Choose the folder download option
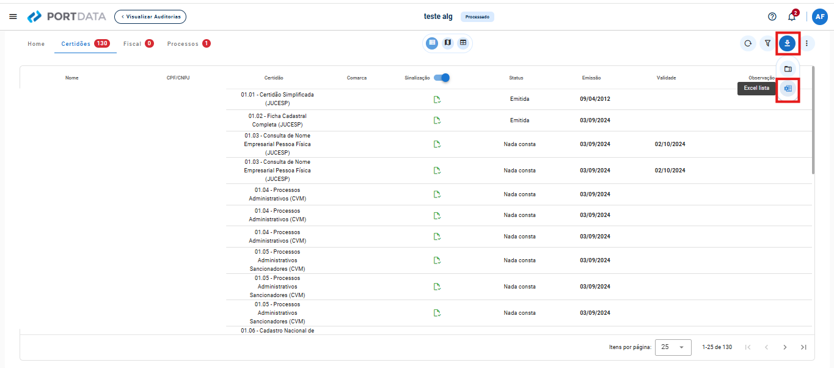 tap(788, 68)
